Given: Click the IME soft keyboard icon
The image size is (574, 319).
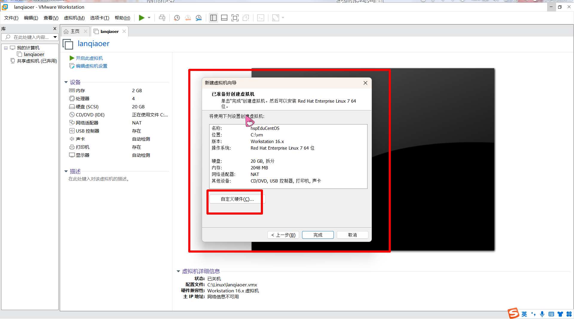Looking at the screenshot, I should pyautogui.click(x=551, y=314).
